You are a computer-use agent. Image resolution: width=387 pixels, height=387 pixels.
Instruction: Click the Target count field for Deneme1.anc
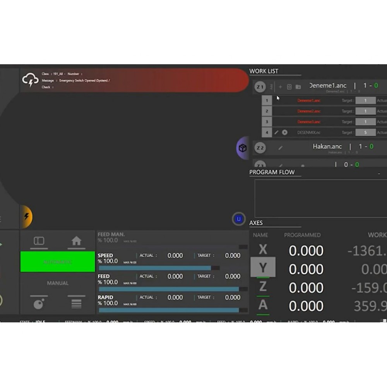365,101
